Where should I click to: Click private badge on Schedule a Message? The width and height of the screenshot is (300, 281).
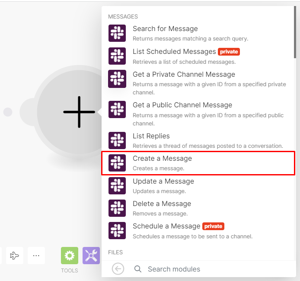pos(213,226)
